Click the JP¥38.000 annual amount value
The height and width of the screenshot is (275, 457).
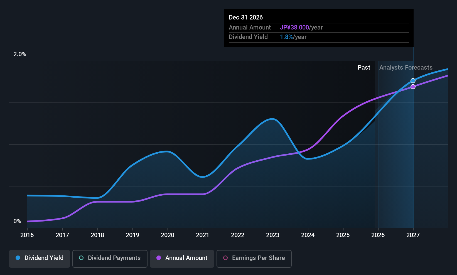(x=294, y=28)
